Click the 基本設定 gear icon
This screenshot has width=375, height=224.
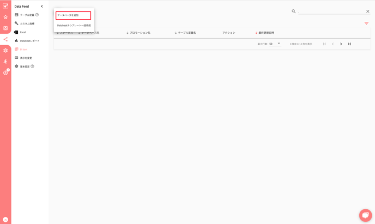pyautogui.click(x=16, y=66)
